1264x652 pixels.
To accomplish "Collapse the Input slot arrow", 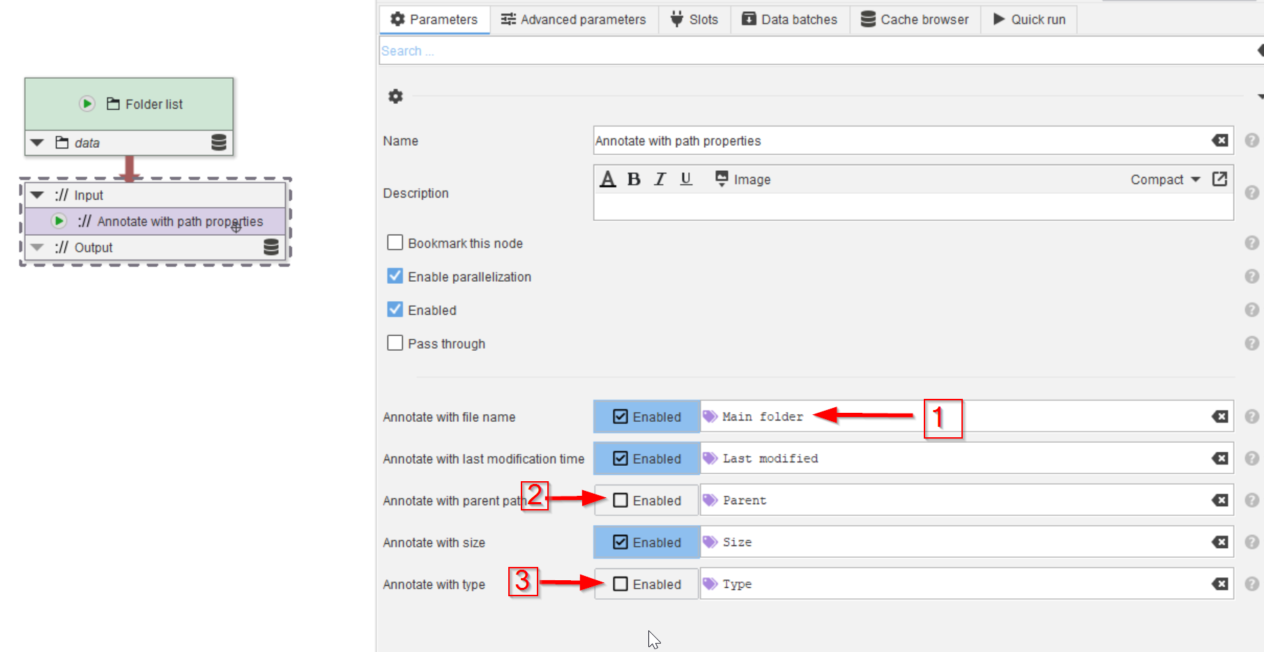I will [x=38, y=195].
